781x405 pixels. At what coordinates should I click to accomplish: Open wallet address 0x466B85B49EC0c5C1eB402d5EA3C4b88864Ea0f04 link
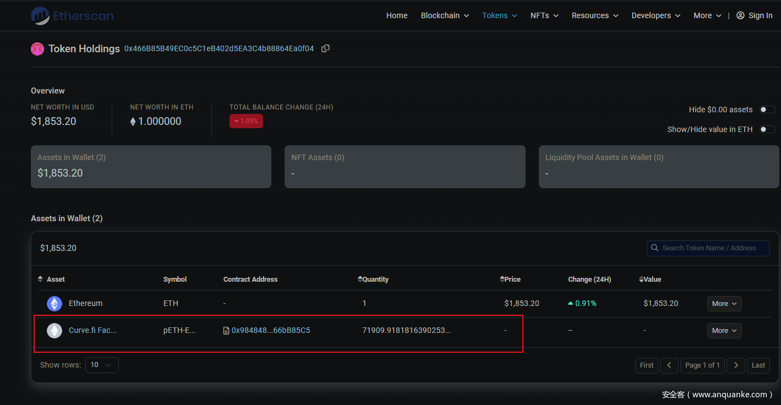(219, 48)
